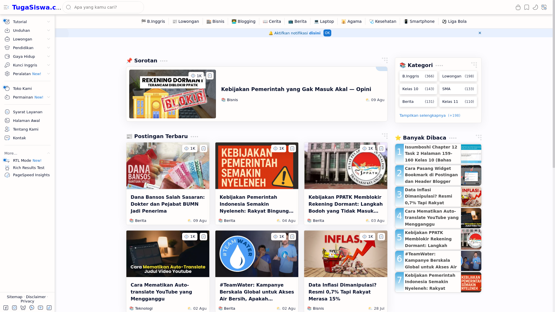Bookmark the Dana Bansos post
The height and width of the screenshot is (312, 555).
203,148
